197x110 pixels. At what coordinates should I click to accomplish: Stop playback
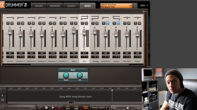[x=46, y=108]
